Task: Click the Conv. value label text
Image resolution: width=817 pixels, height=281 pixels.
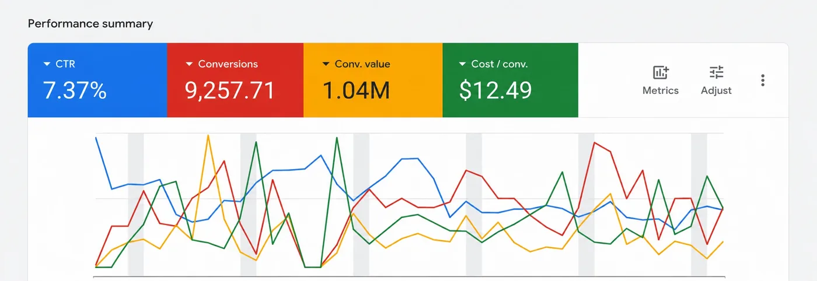Action: pos(362,64)
